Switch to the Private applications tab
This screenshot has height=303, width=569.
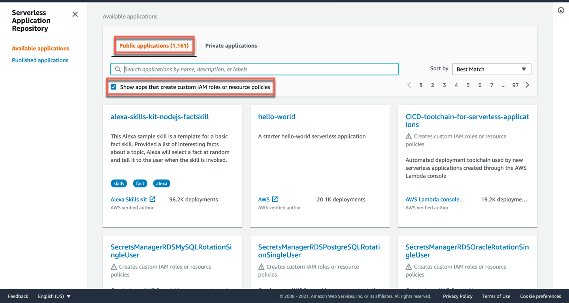(231, 46)
